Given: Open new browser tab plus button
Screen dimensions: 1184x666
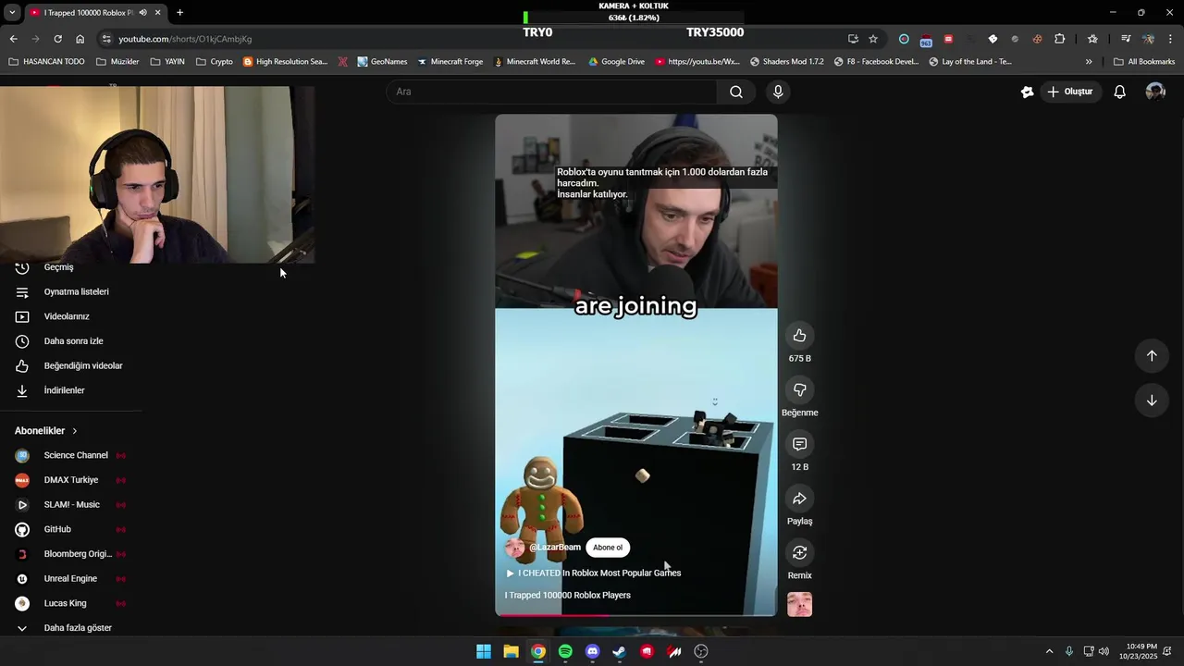Looking at the screenshot, I should point(179,13).
